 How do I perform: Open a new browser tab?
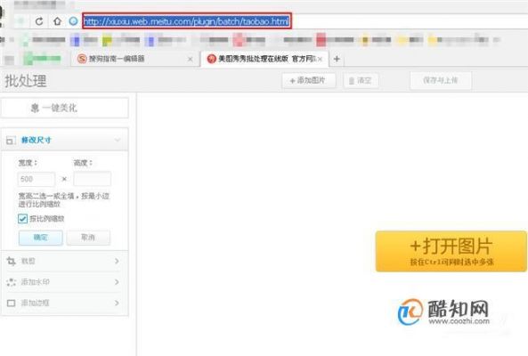pyautogui.click(x=337, y=60)
